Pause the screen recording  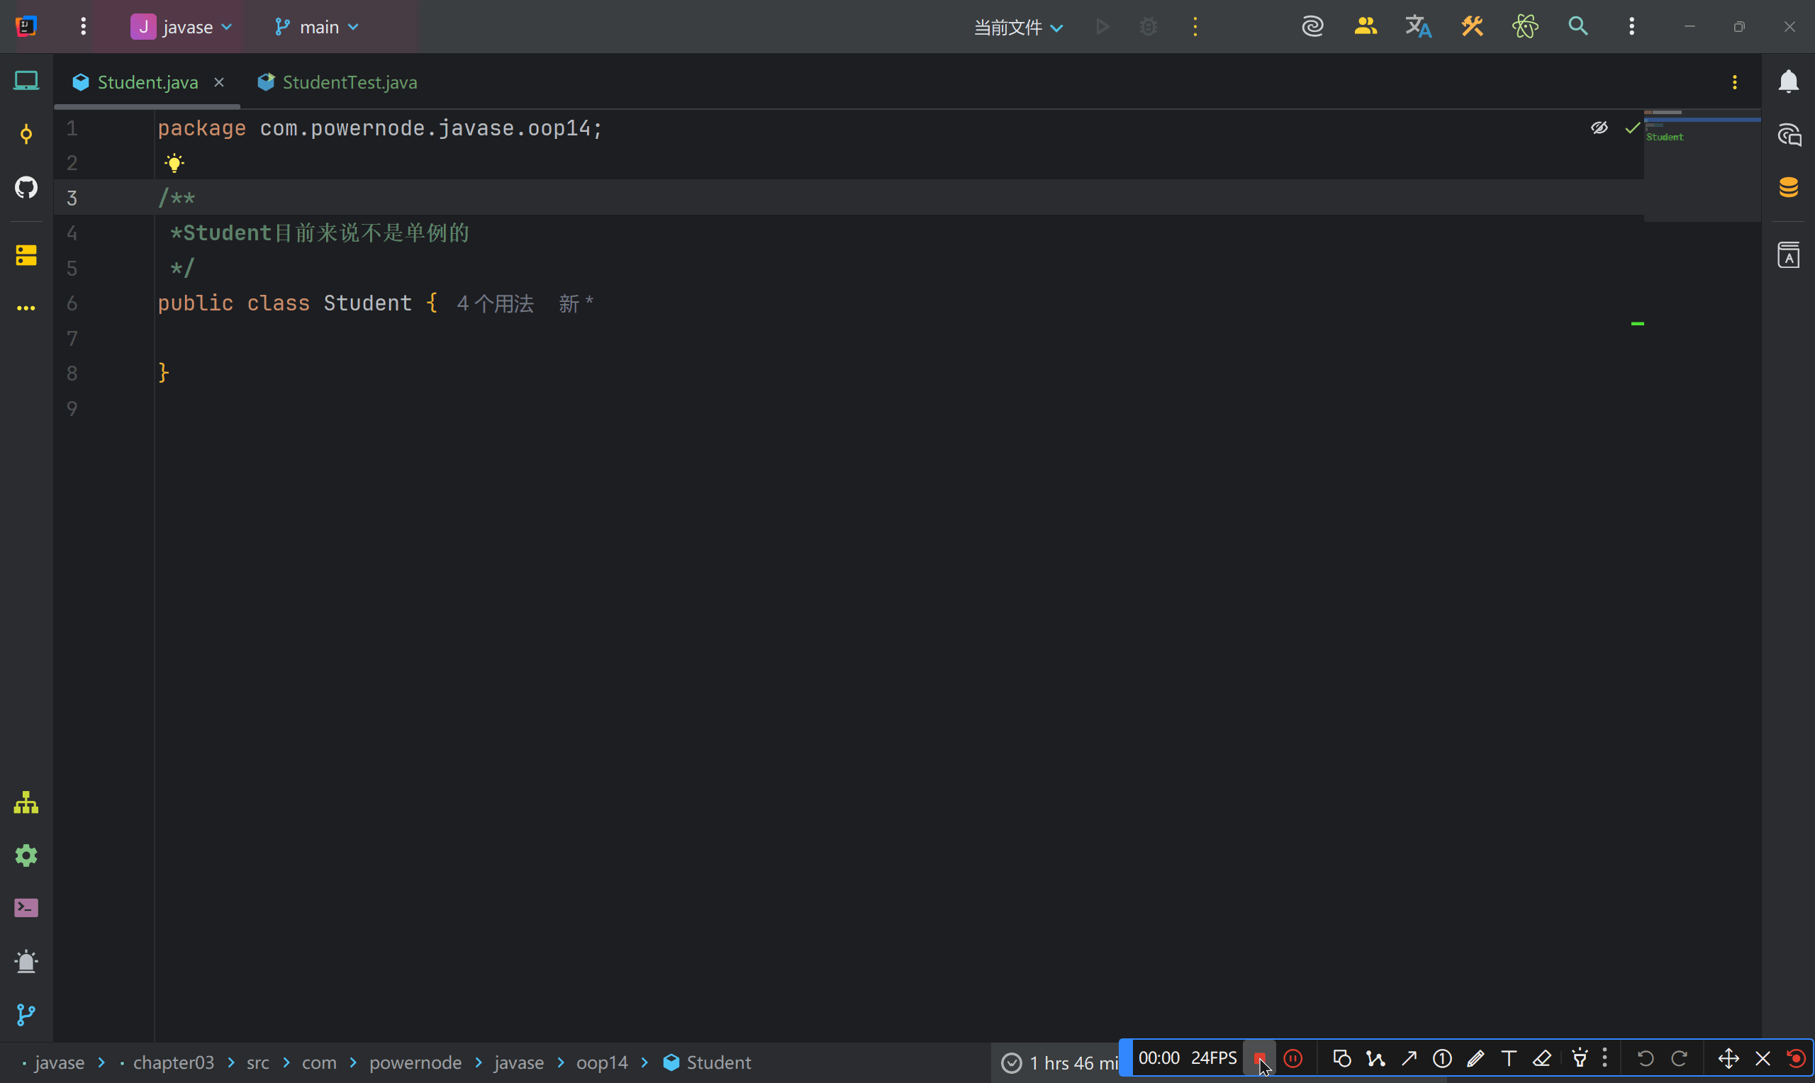click(1293, 1058)
